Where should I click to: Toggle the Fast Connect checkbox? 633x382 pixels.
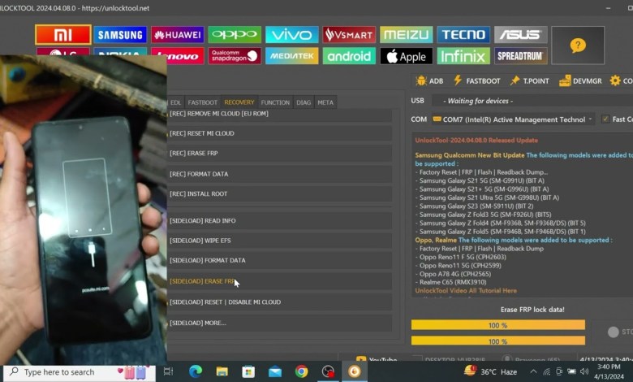click(x=605, y=119)
